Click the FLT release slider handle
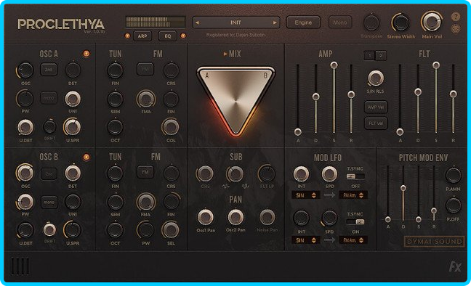The width and height of the screenshot is (471, 286). pyautogui.click(x=454, y=94)
